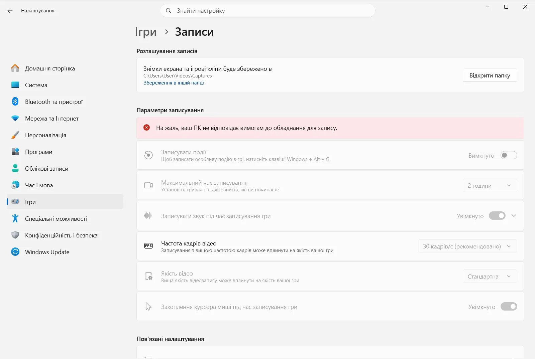Click the Відкрити папку button
Viewport: 535px width, 359px height.
coord(490,75)
